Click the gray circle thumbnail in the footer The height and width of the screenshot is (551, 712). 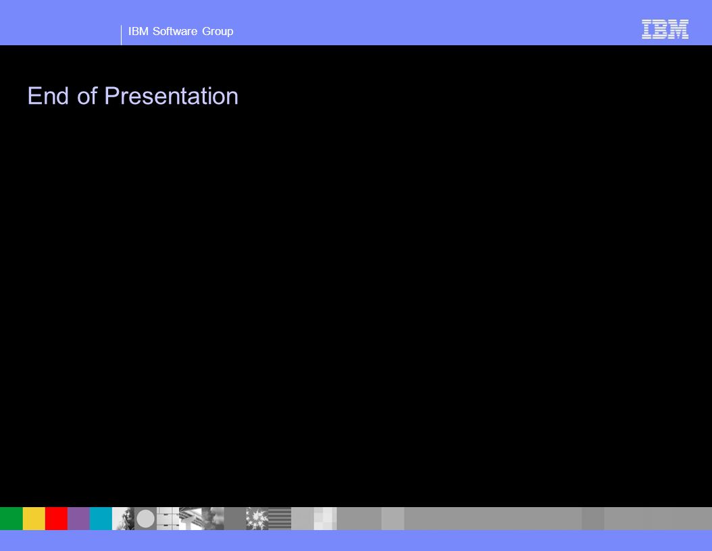[145, 519]
